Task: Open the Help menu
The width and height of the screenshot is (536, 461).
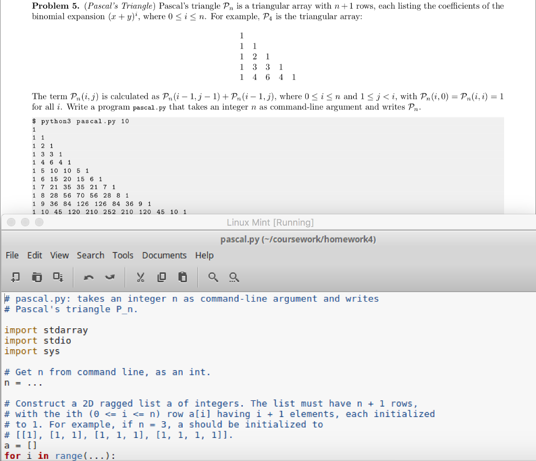Action: [204, 255]
